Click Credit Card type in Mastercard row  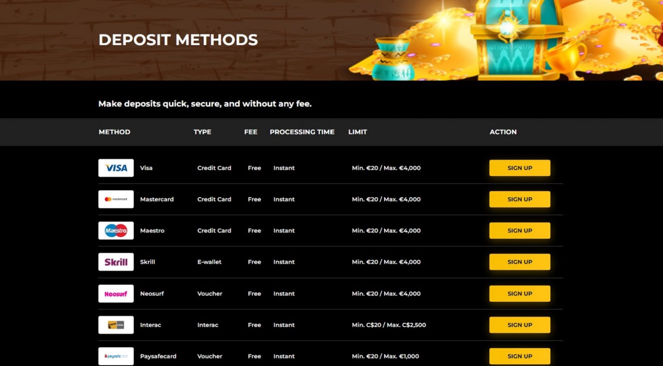(x=214, y=199)
